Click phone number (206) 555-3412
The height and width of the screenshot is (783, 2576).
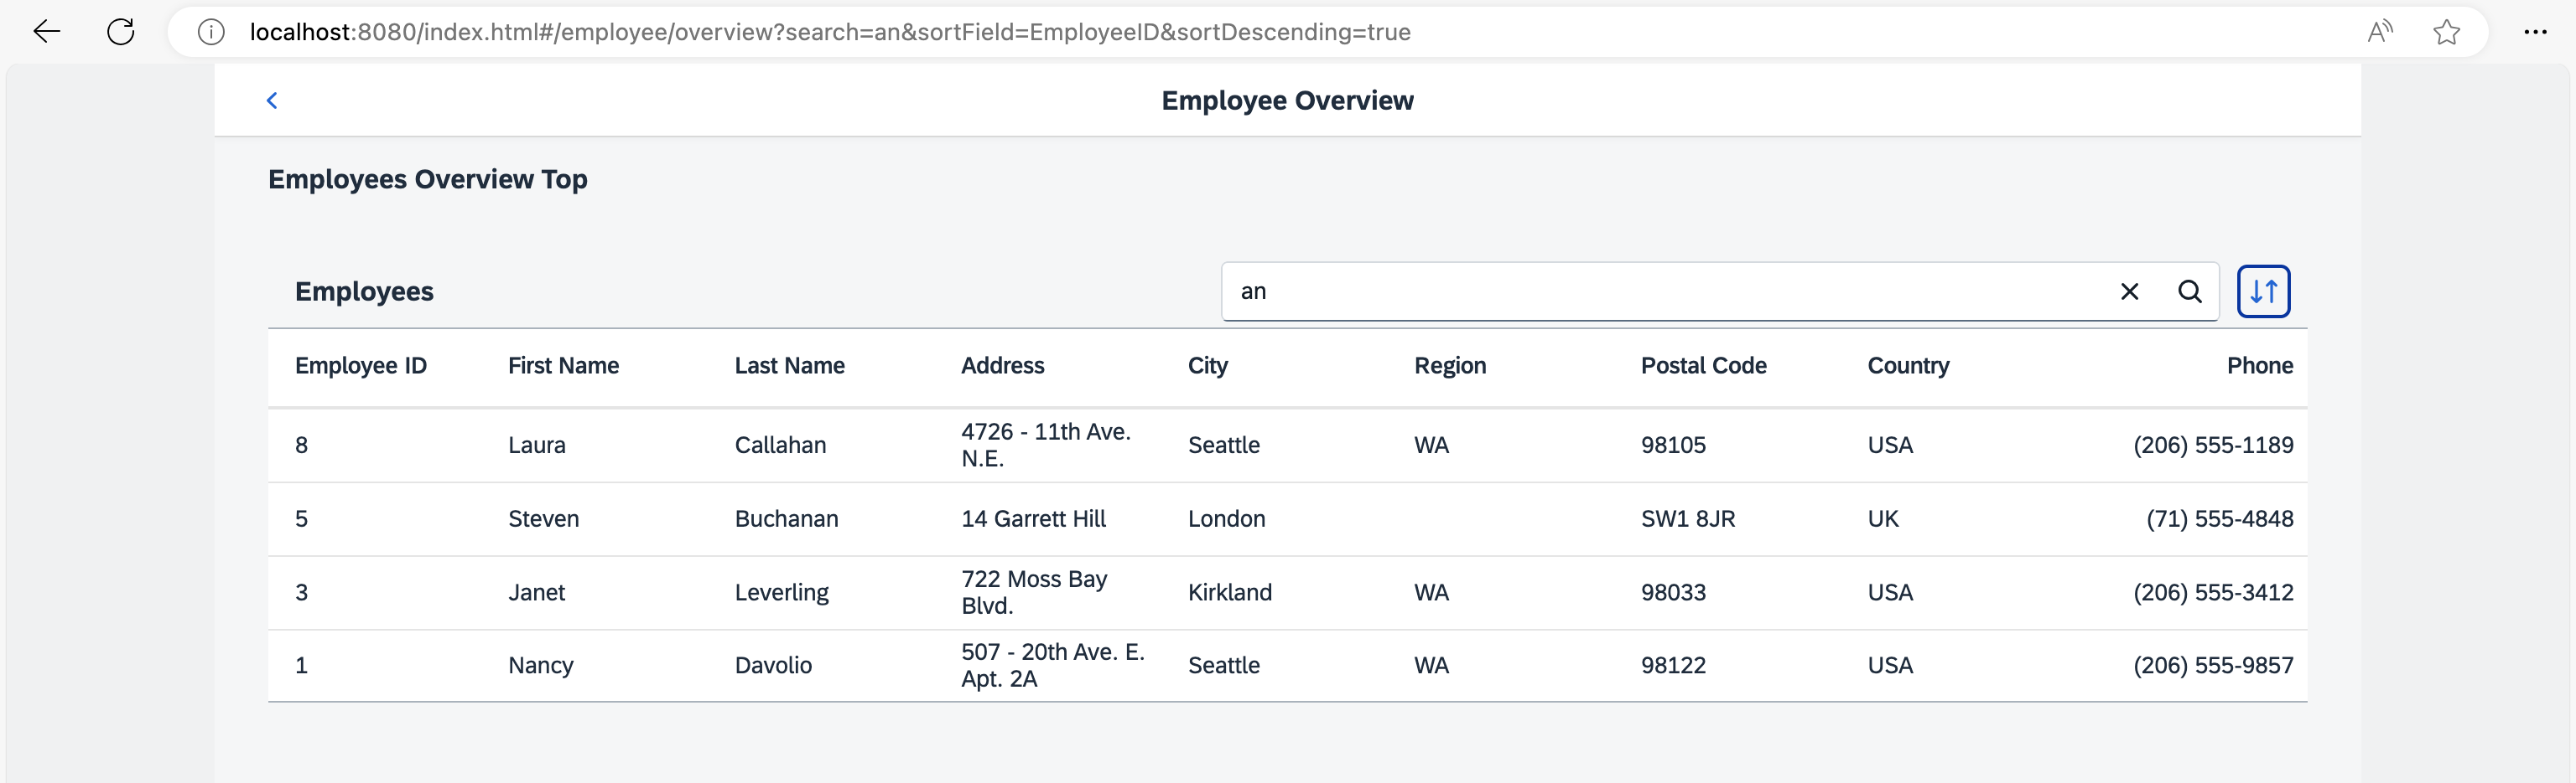pos(2213,593)
